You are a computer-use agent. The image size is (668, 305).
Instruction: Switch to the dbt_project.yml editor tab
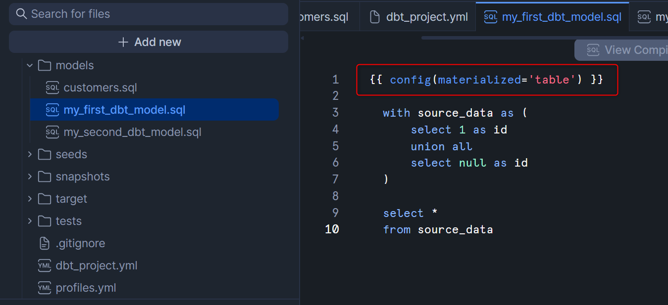pyautogui.click(x=418, y=17)
